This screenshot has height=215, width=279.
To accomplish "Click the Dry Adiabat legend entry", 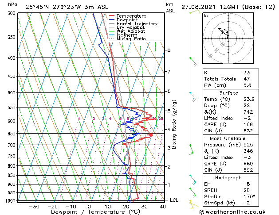I will tap(126, 27).
